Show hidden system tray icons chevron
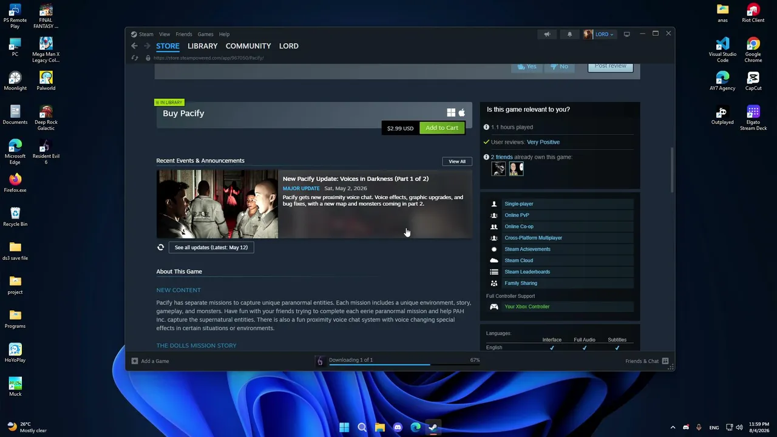Screen dimensions: 777x437 pos(673,427)
